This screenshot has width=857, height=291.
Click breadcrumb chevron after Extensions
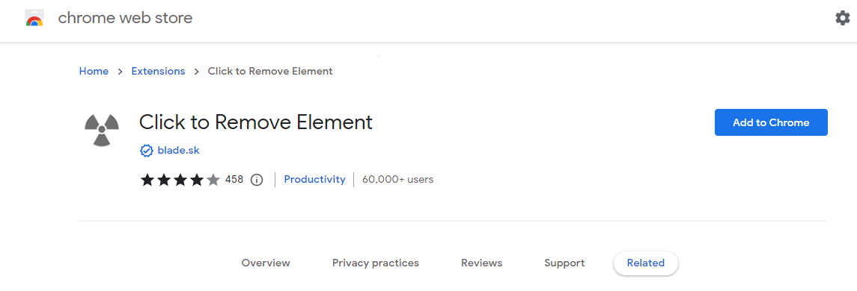coord(197,72)
